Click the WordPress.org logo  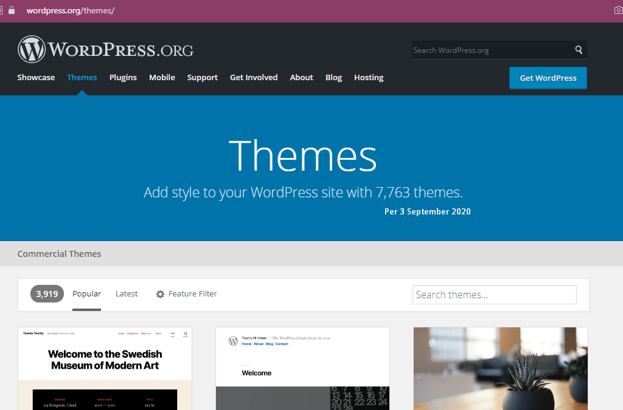(106, 50)
